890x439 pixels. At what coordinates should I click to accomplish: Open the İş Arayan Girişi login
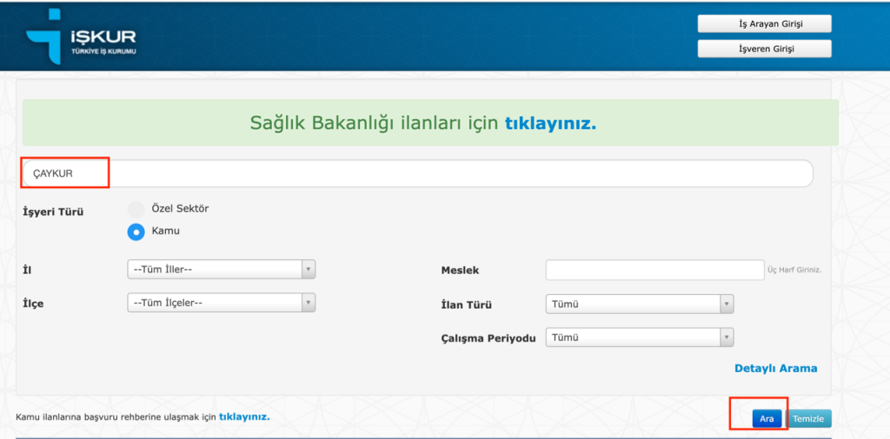(x=764, y=23)
